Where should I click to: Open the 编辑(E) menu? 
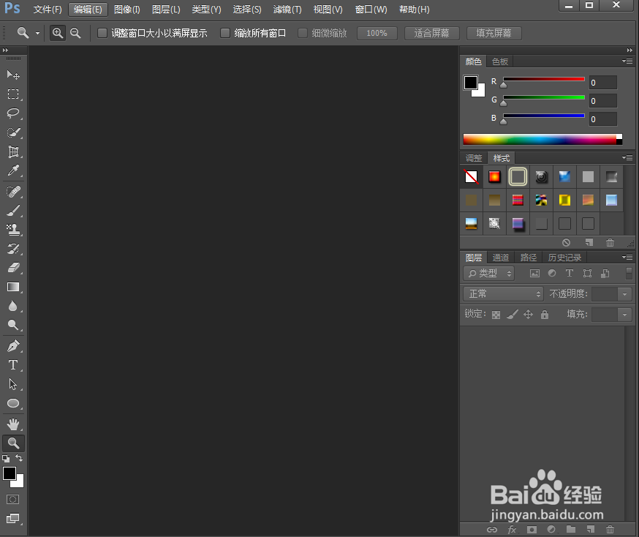88,10
